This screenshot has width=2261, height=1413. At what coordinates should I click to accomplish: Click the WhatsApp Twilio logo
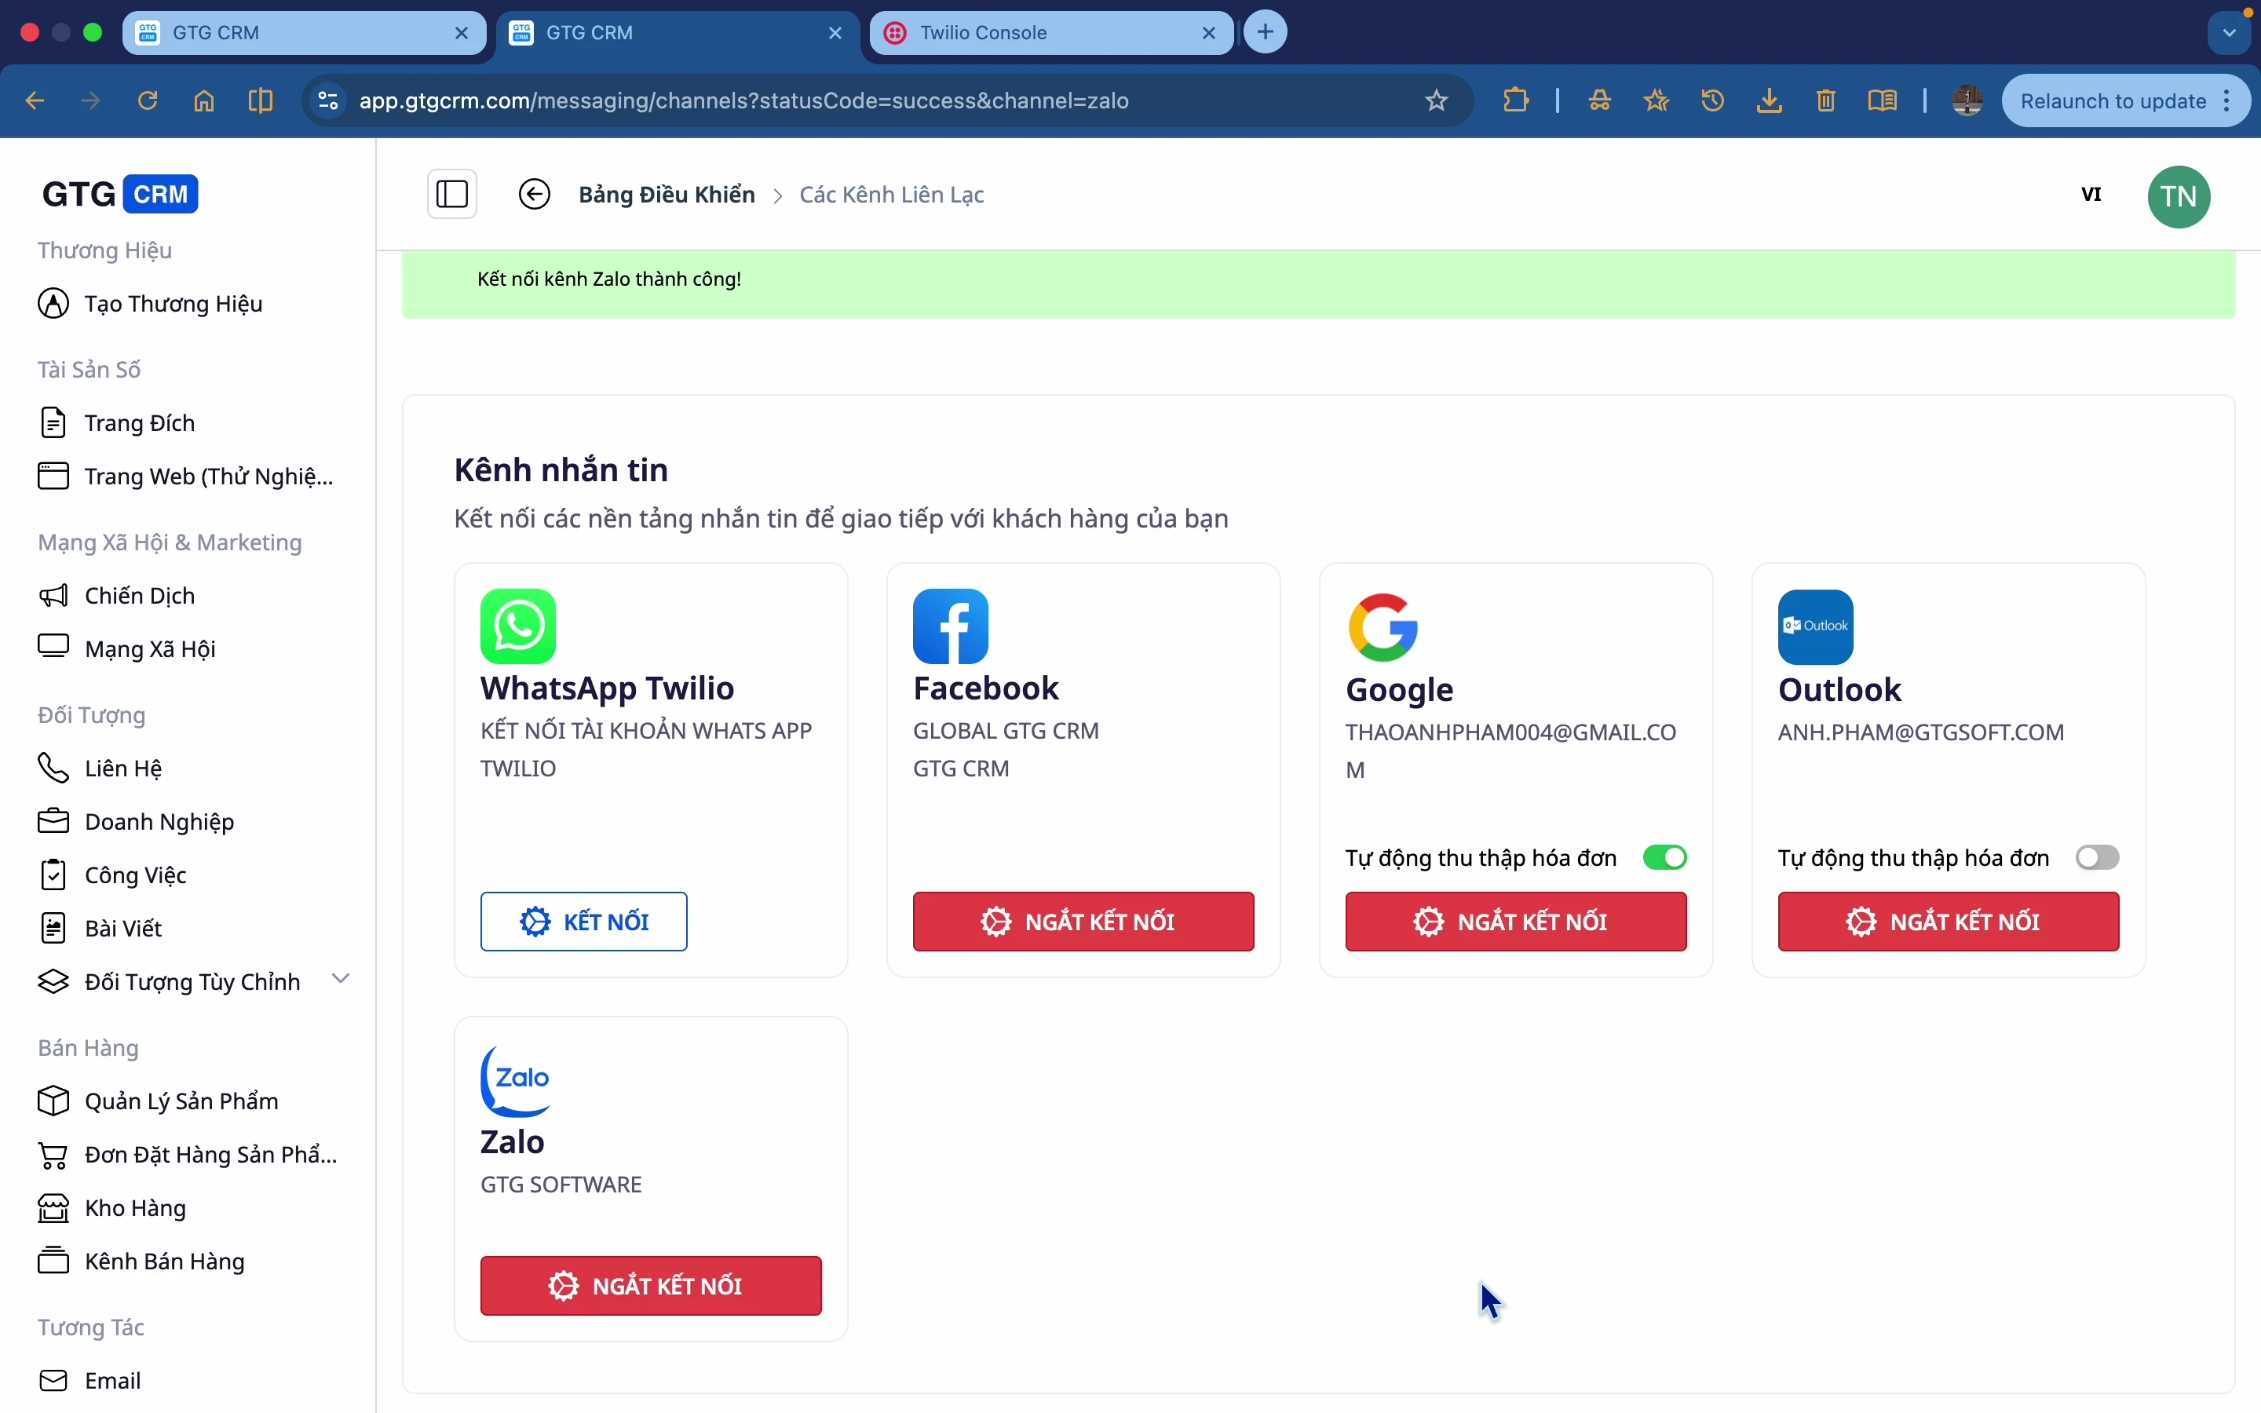[517, 626]
